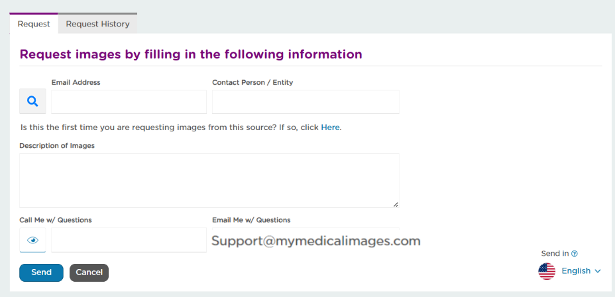This screenshot has height=297, width=615.
Task: Click the blue Send button
Action: pyautogui.click(x=41, y=272)
